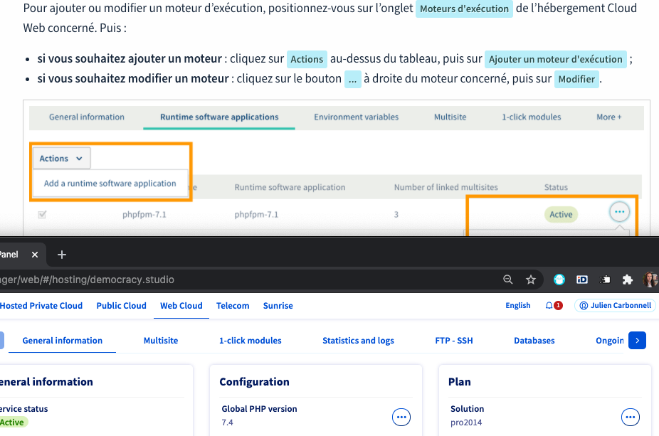Image resolution: width=659 pixels, height=436 pixels.
Task: Switch to the Multisite tab
Action: pyautogui.click(x=161, y=341)
